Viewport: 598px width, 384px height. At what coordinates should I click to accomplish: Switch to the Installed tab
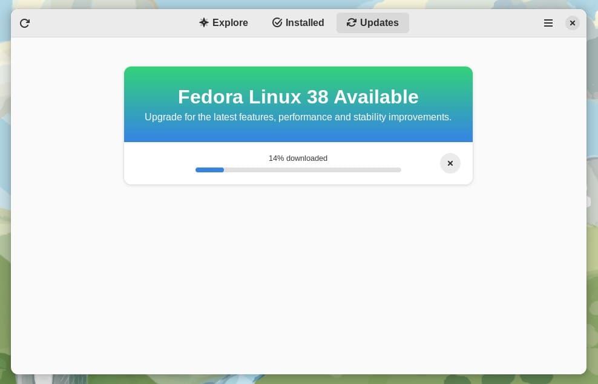(298, 23)
